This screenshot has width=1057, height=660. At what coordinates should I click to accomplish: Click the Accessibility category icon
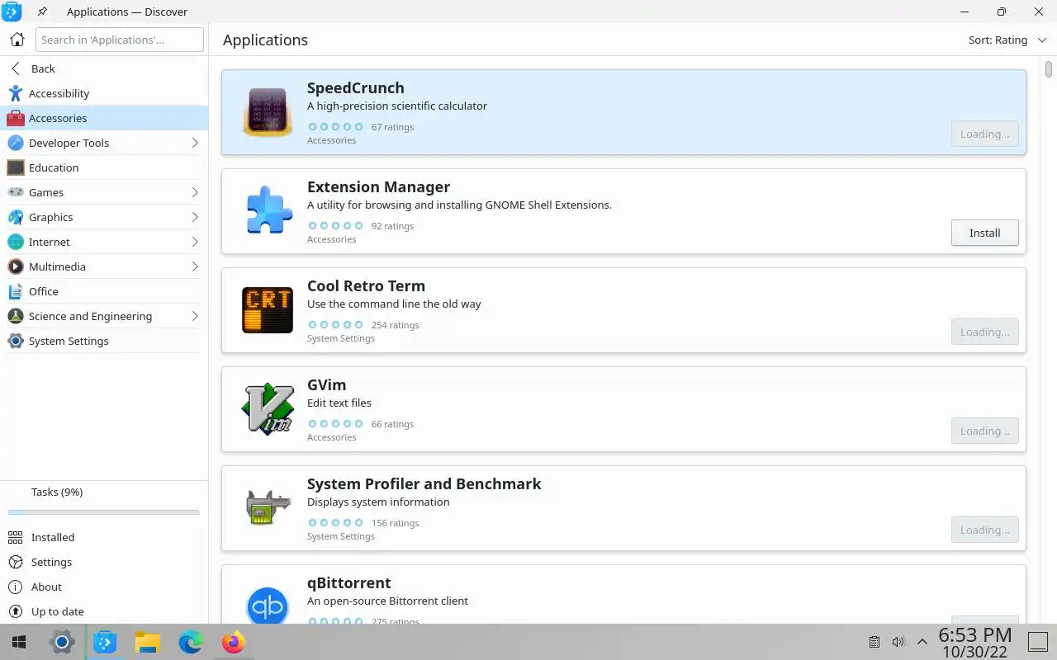click(16, 93)
